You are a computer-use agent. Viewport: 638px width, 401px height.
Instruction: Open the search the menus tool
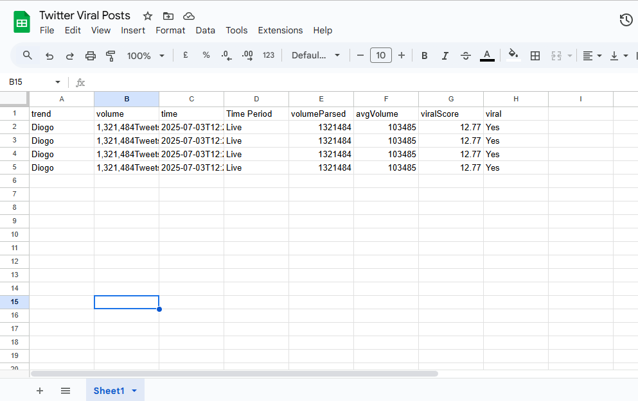[27, 55]
